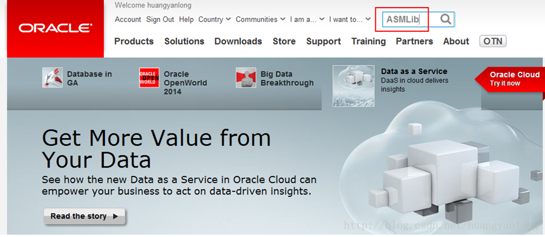The width and height of the screenshot is (545, 237).
Task: Open the Oracle OpenWorld 2014 logo icon
Action: (x=149, y=78)
